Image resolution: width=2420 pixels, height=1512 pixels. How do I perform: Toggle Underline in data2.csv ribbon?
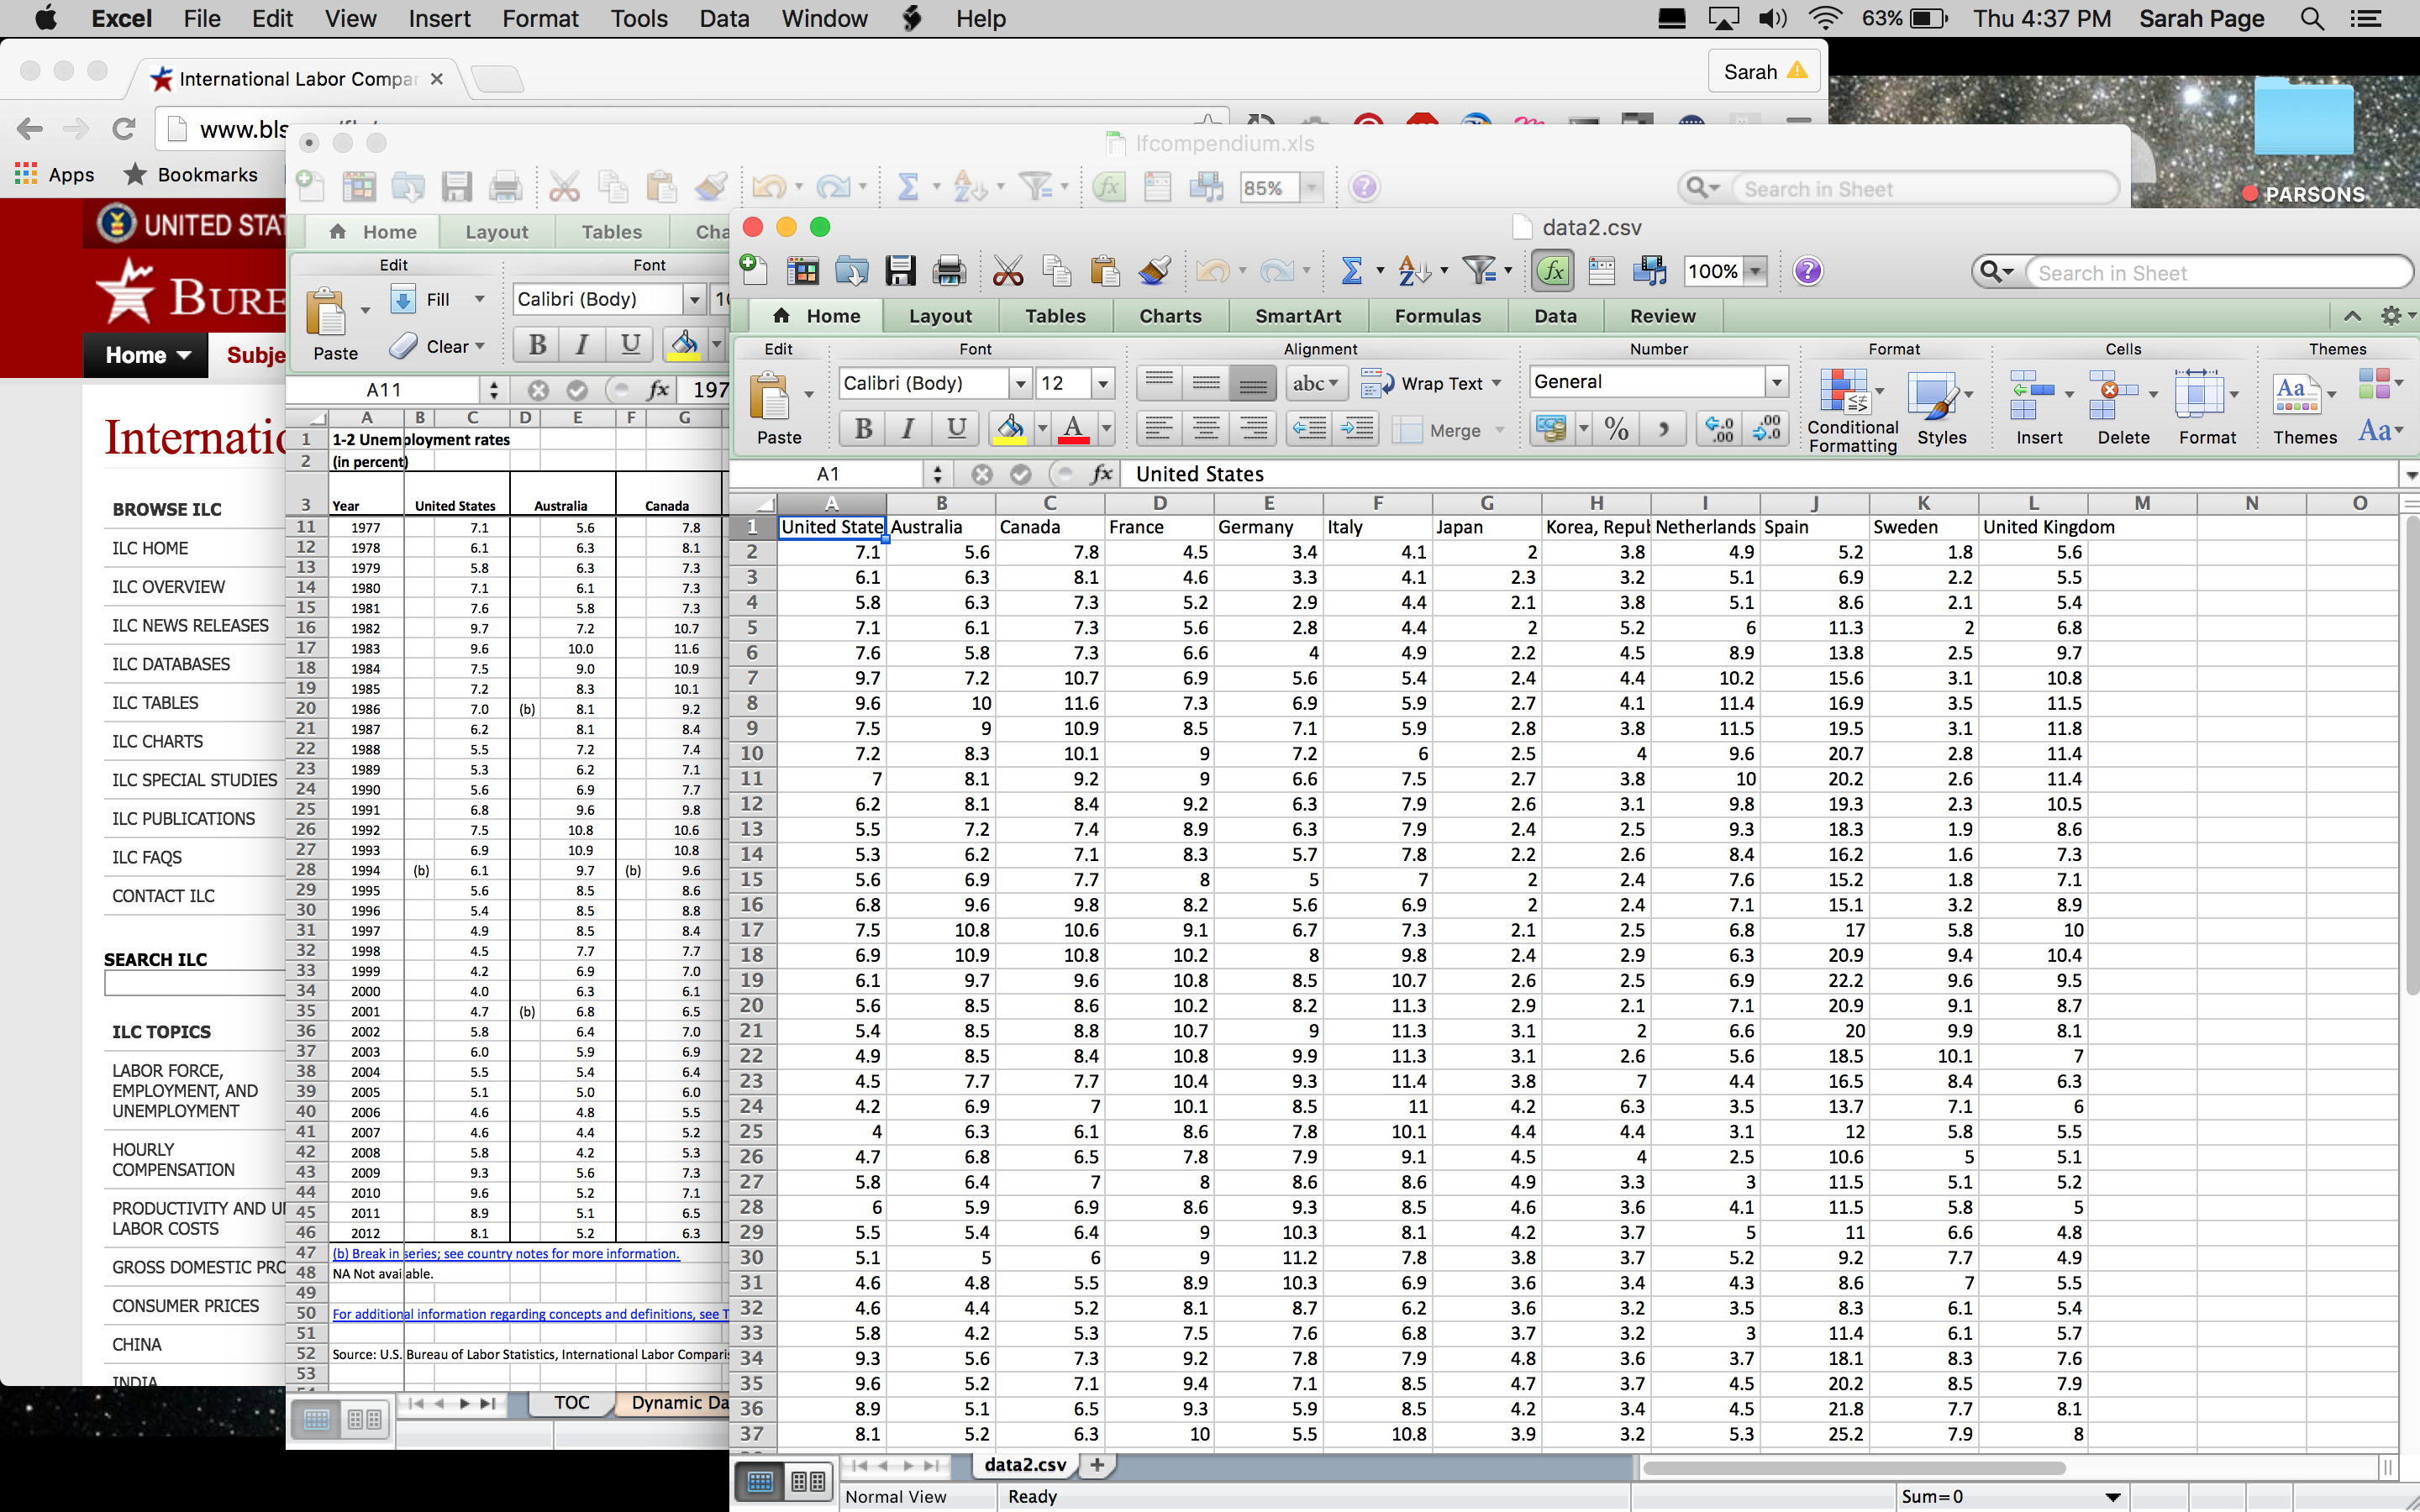point(956,430)
